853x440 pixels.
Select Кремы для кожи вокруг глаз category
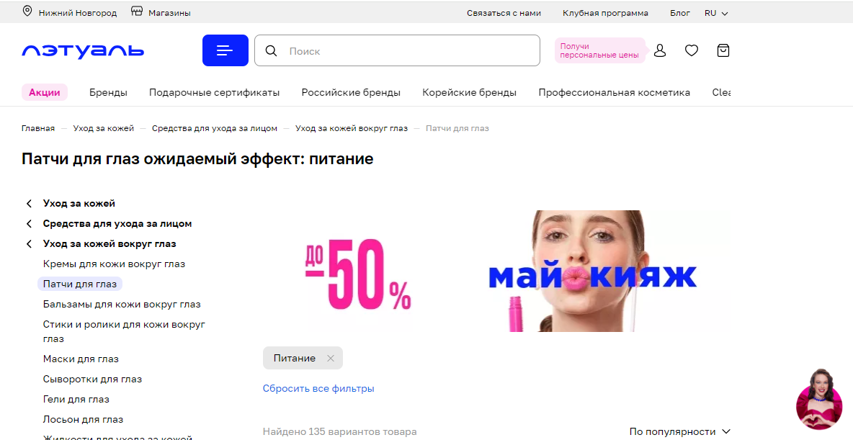115,264
